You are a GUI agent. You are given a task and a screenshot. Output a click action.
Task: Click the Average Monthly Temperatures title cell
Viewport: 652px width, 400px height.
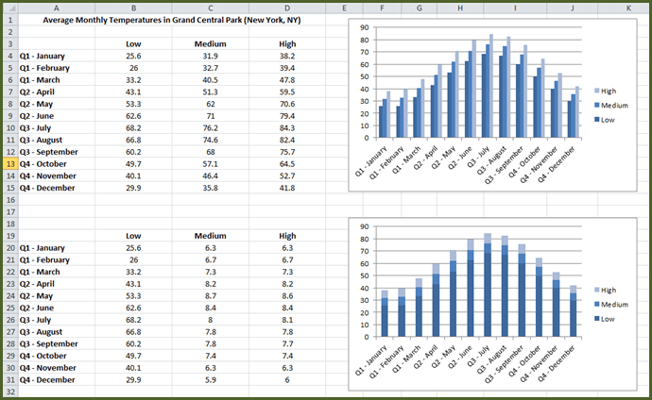167,20
